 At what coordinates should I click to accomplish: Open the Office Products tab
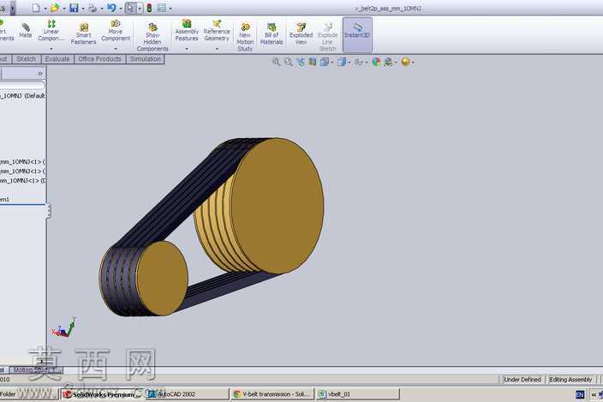99,59
